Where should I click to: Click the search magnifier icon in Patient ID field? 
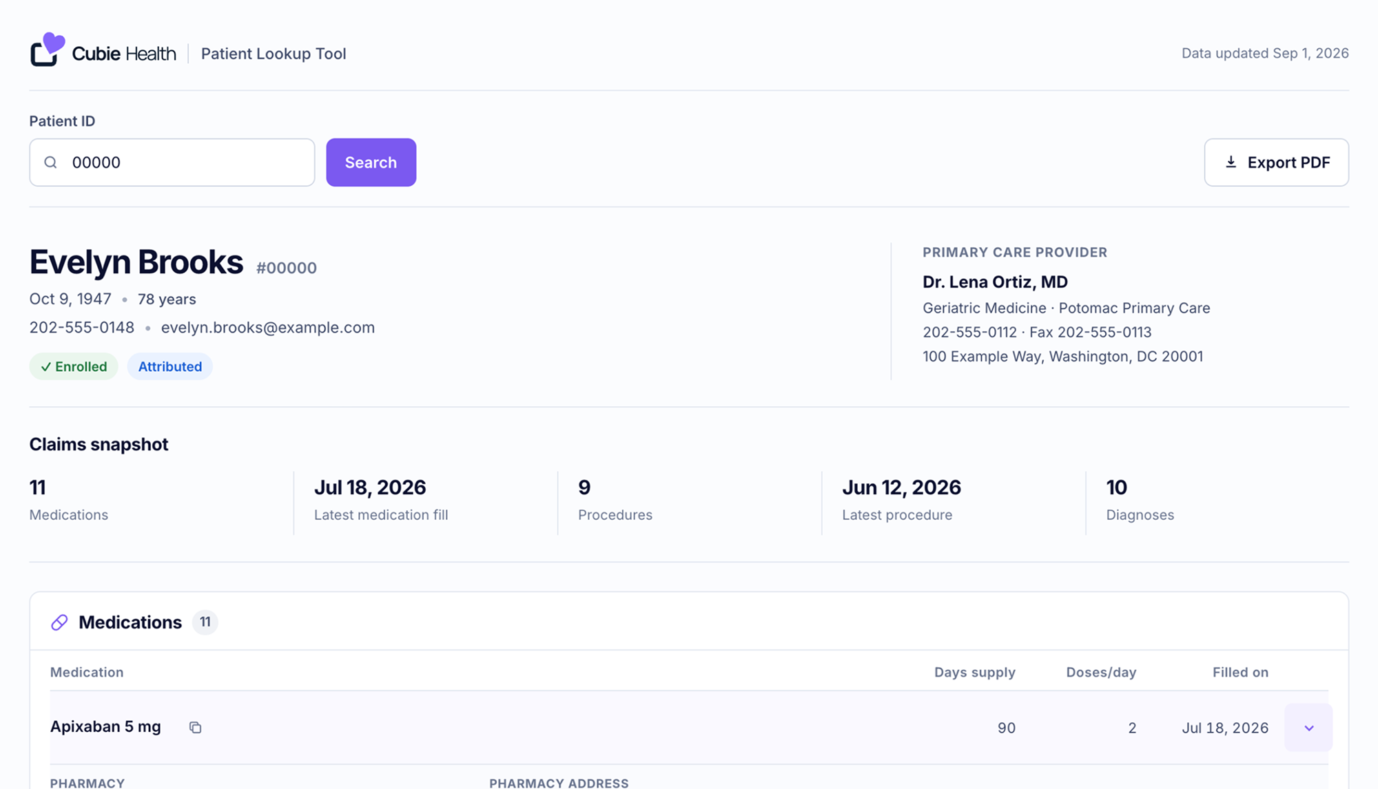(50, 162)
